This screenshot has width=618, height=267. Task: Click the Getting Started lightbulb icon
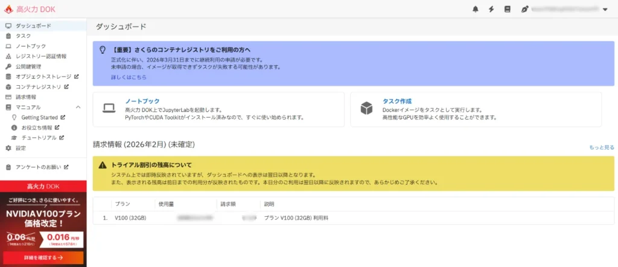pos(14,118)
